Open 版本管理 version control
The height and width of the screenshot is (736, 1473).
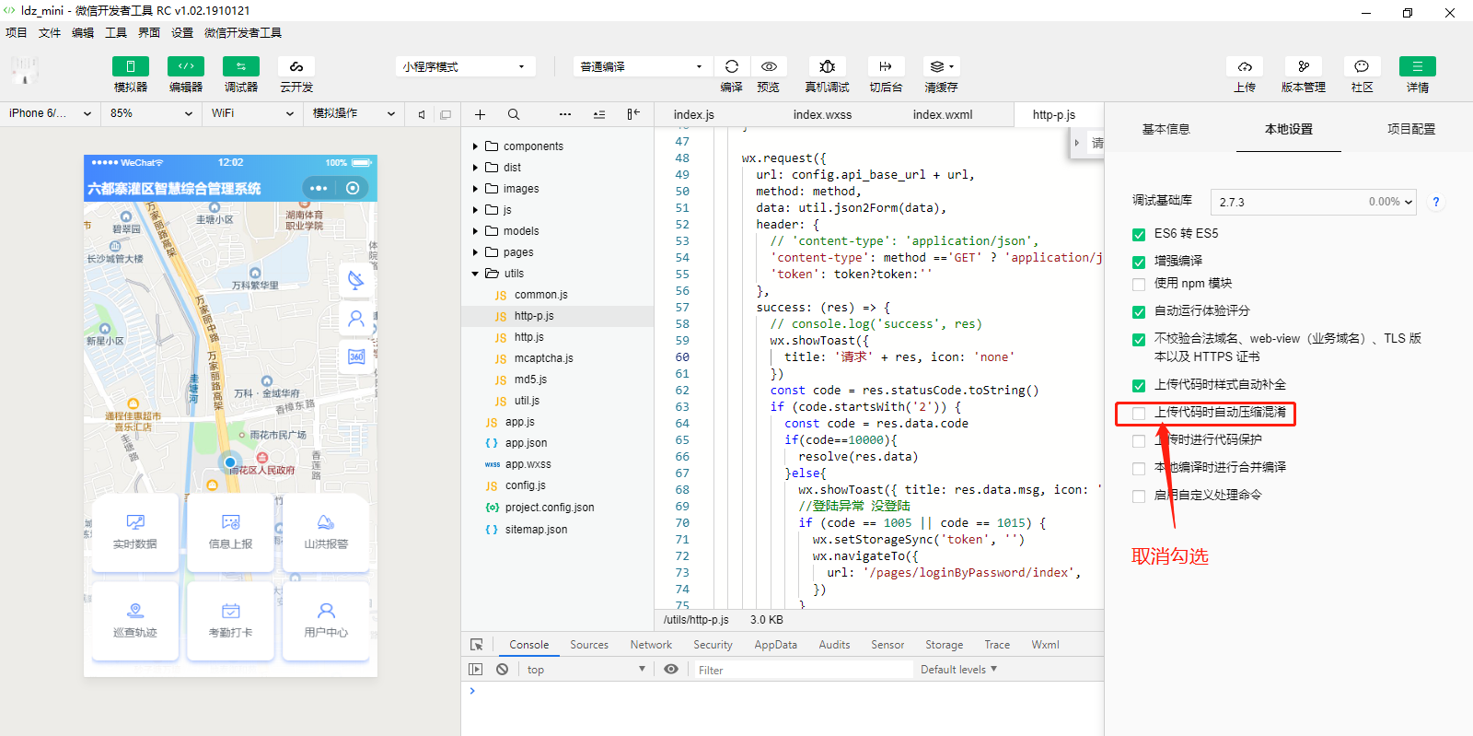[1304, 66]
